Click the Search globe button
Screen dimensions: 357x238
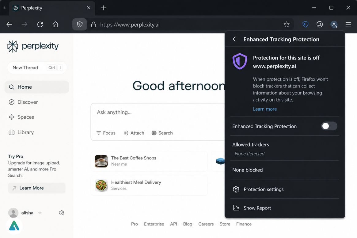pyautogui.click(x=162, y=133)
